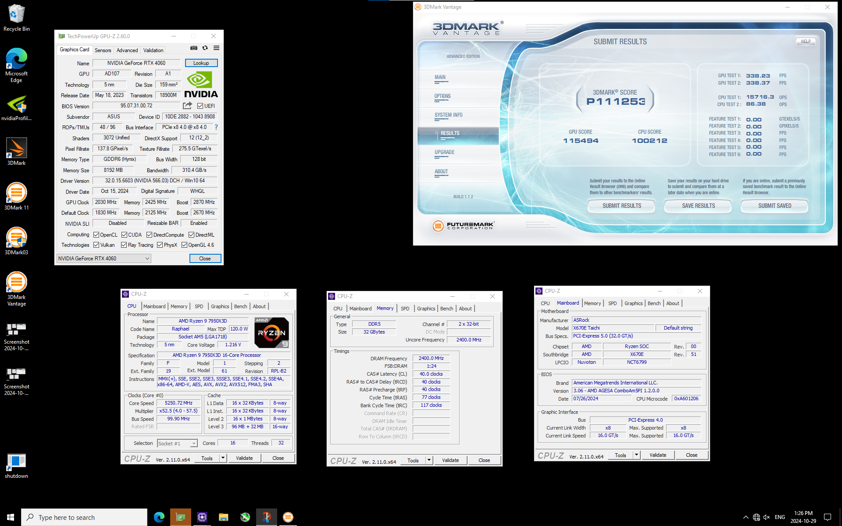Open the 3DMark 11 desktop shortcut

coord(17,196)
